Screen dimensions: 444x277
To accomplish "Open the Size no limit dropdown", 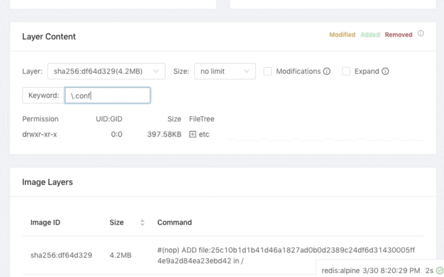I will pos(225,71).
